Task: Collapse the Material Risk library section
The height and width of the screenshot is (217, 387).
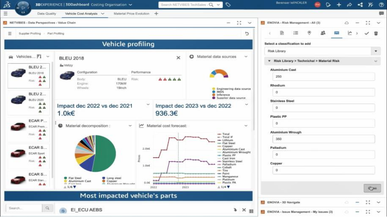Action: click(270, 61)
